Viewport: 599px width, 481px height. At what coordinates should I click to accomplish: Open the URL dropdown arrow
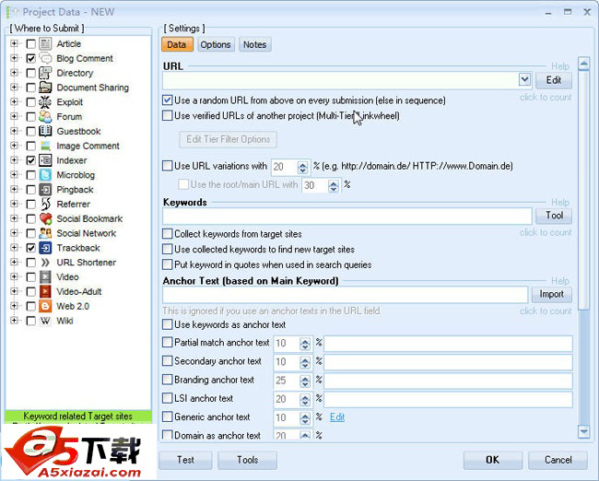coord(524,80)
